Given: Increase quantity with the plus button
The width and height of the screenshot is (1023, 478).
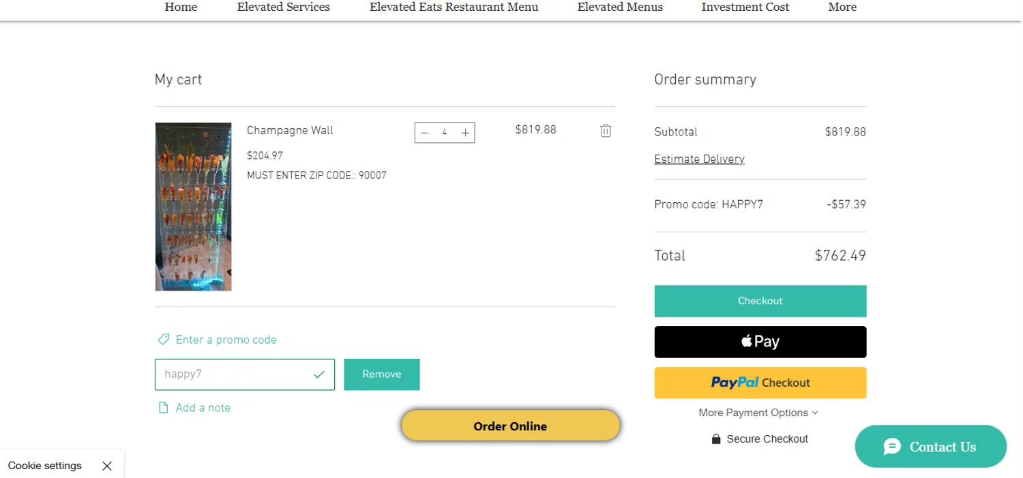Looking at the screenshot, I should point(465,133).
